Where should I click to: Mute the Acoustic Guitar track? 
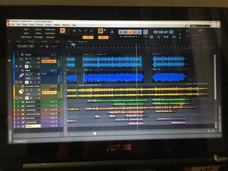pyautogui.click(x=27, y=90)
